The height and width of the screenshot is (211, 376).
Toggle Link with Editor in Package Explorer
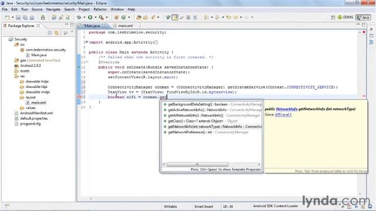click(56, 33)
